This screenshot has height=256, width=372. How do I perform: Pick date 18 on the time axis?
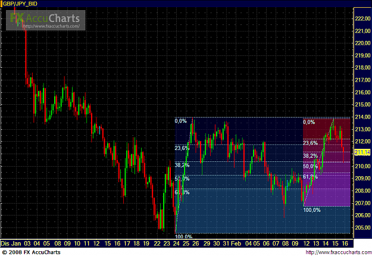(x=136, y=243)
